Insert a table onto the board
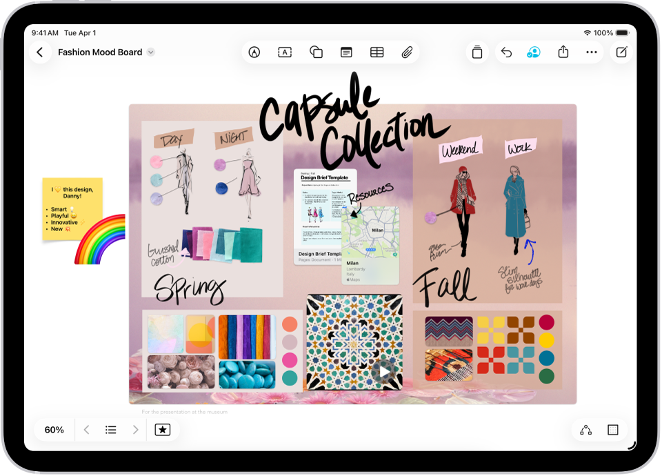Screen dimensions: 662x476 click(x=377, y=52)
